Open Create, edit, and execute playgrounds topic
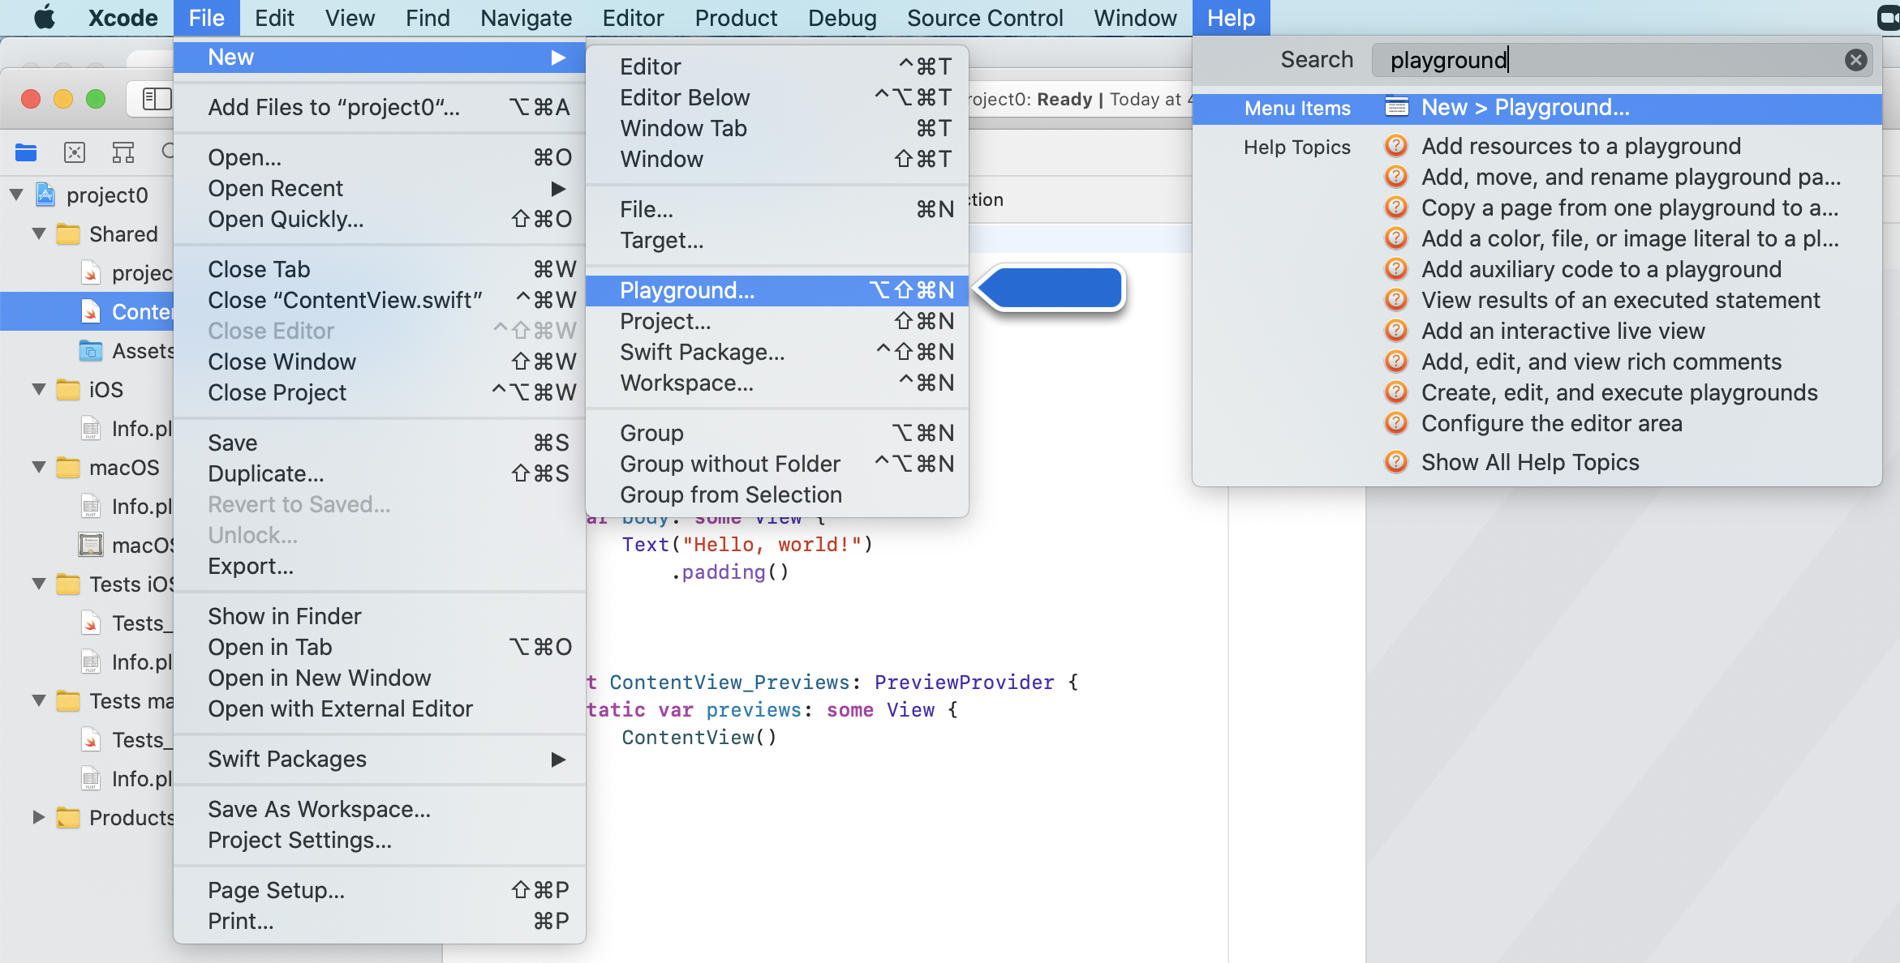The image size is (1900, 963). point(1618,392)
